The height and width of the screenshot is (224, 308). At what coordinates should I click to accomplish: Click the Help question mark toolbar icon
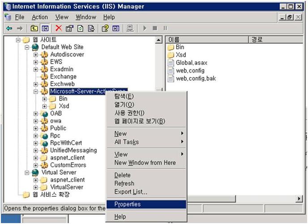[x=105, y=29]
